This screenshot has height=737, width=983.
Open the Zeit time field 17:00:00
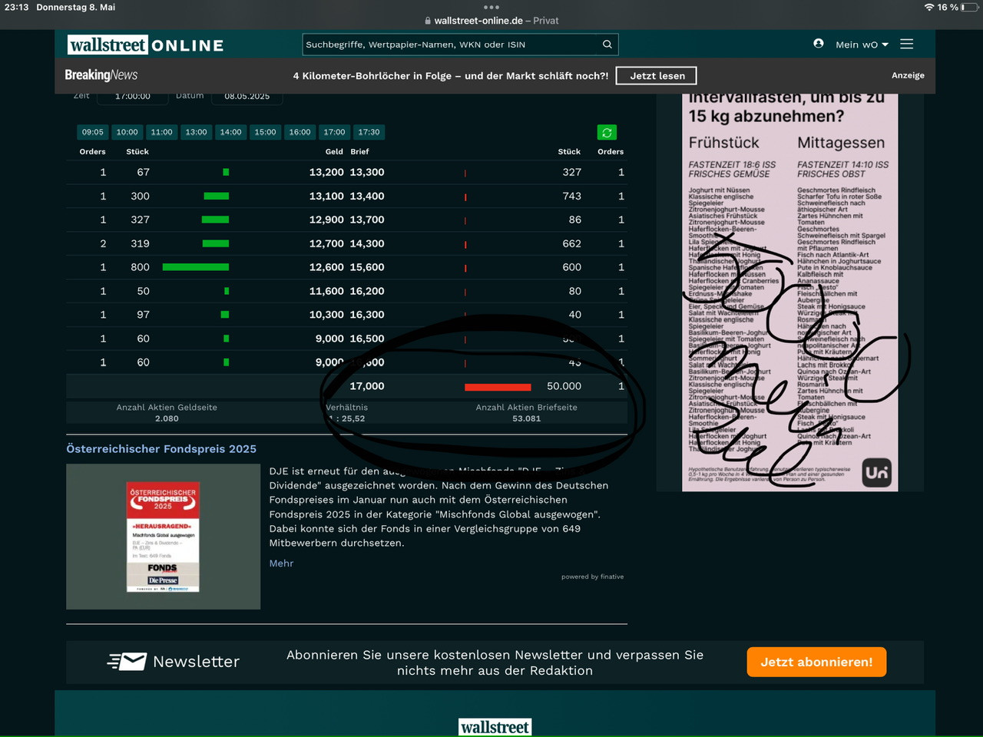pos(133,97)
